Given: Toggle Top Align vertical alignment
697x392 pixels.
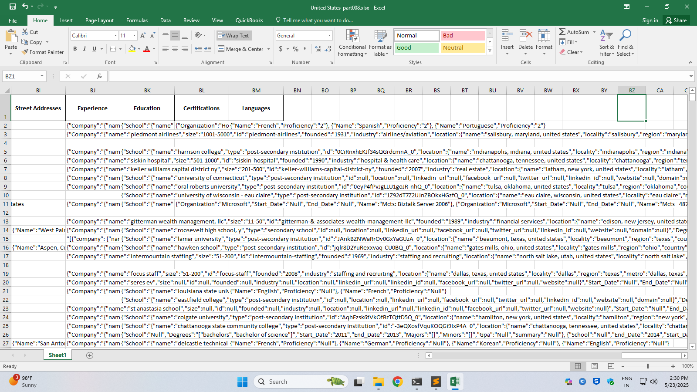Looking at the screenshot, I should [166, 36].
